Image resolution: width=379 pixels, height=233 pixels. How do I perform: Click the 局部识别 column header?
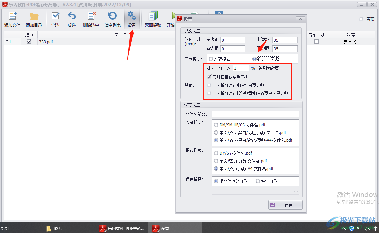[317, 35]
